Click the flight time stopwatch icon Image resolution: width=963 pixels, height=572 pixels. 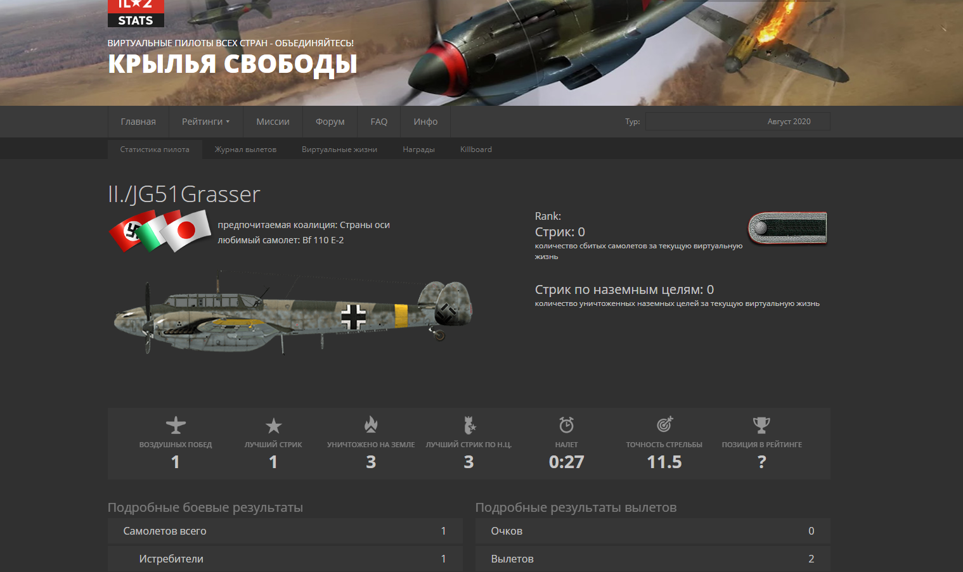click(566, 424)
